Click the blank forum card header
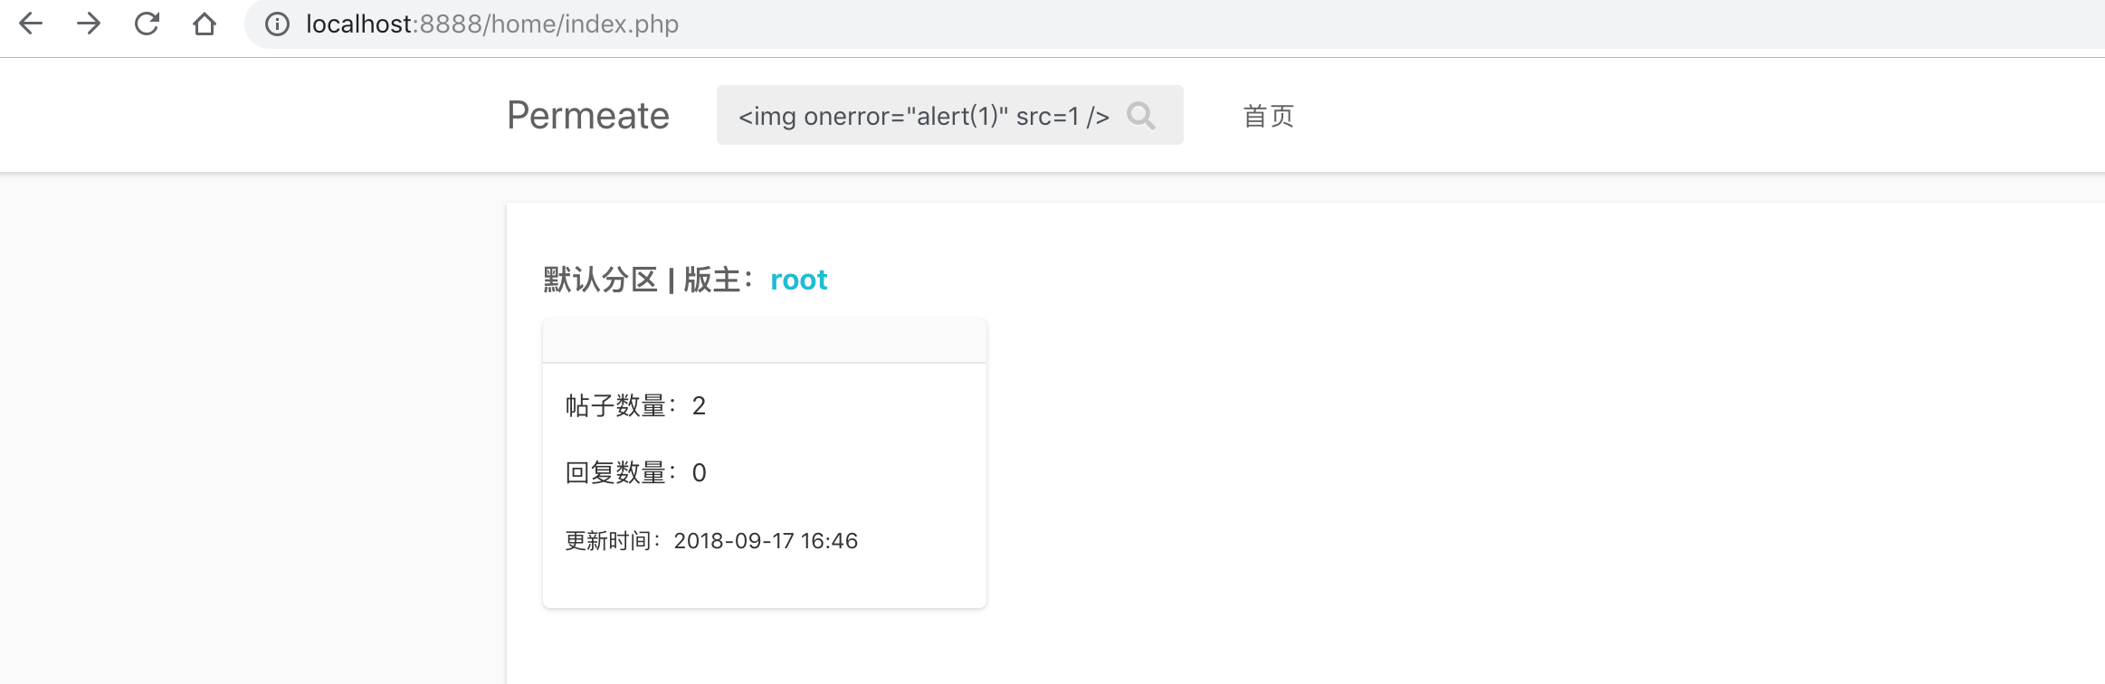The image size is (2105, 684). (x=764, y=341)
